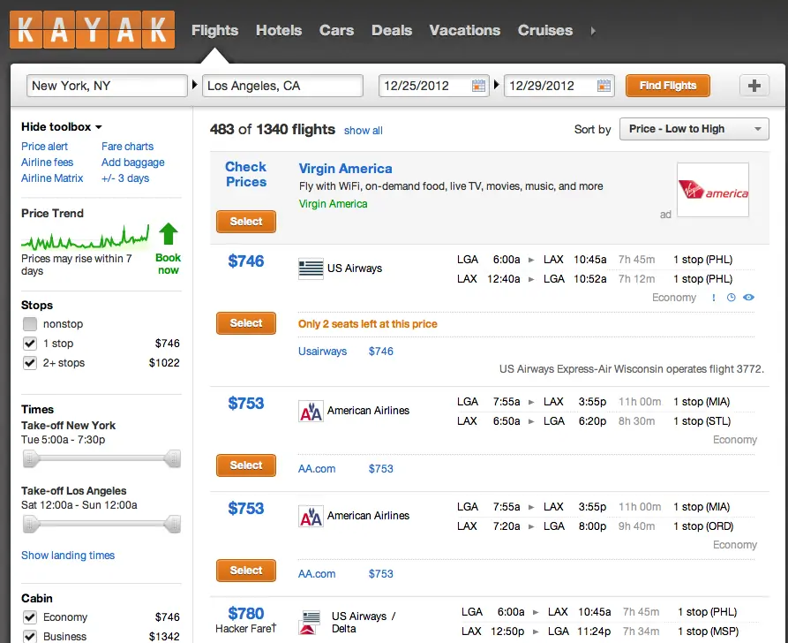This screenshot has height=643, width=788.
Task: Select the Vacations tab
Action: [465, 31]
